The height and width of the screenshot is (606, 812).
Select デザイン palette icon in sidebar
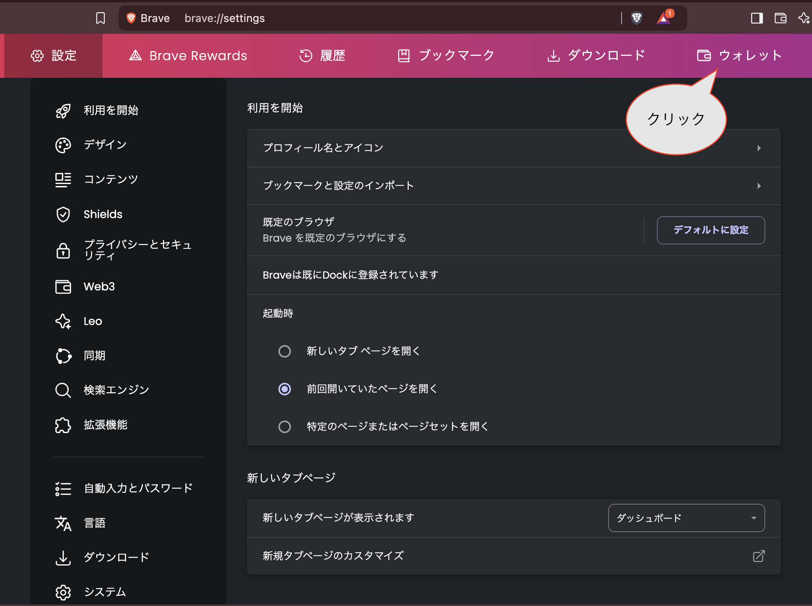pos(63,145)
